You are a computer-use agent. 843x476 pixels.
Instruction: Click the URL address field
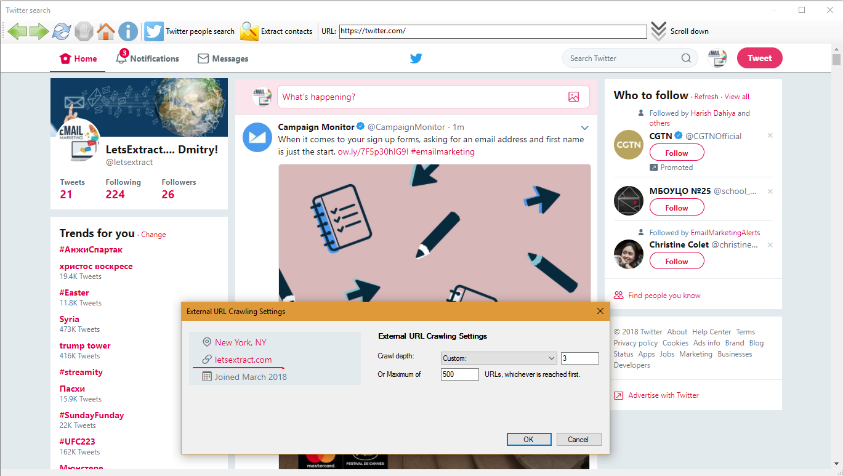click(x=493, y=31)
